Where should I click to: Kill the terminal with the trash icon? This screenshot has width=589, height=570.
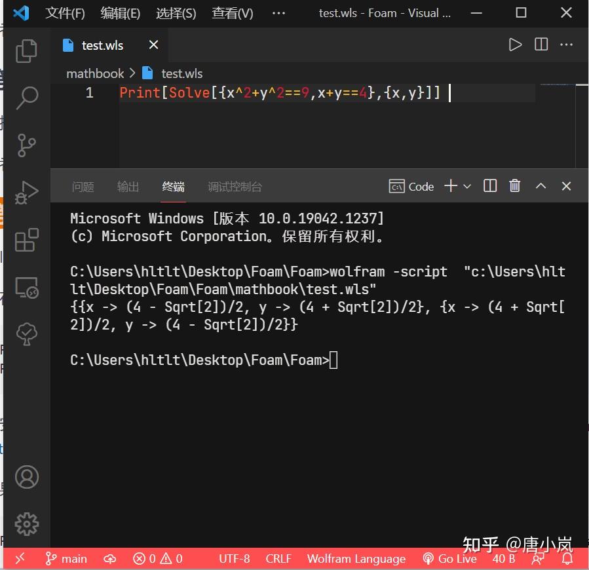tap(514, 185)
